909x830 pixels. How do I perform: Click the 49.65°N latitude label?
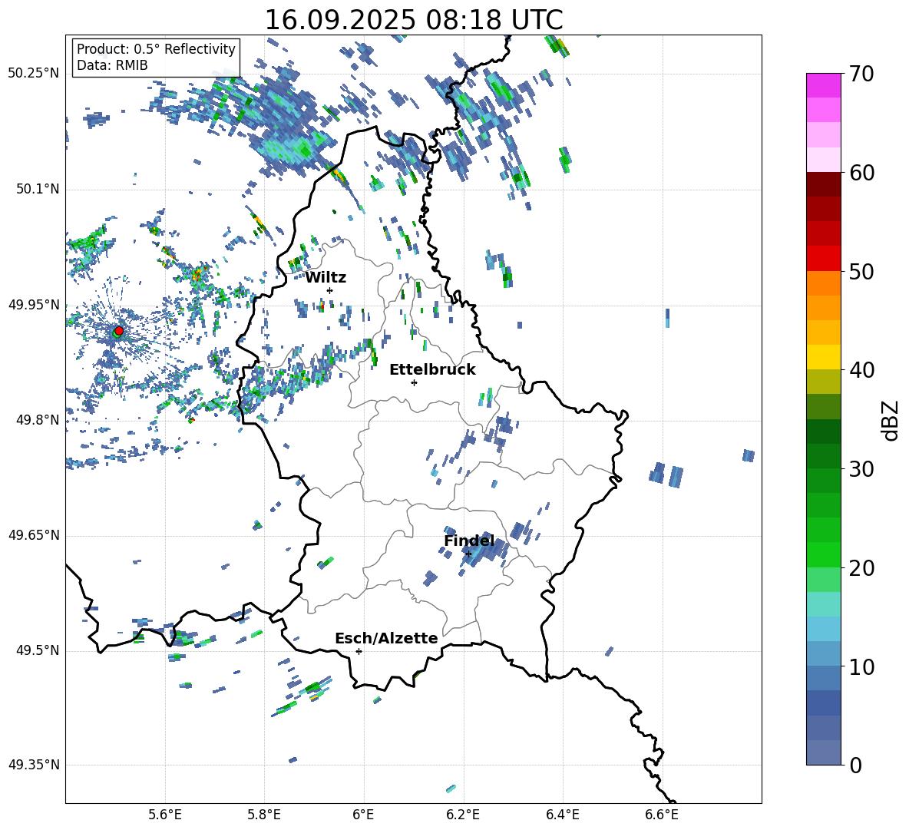[x=34, y=535]
